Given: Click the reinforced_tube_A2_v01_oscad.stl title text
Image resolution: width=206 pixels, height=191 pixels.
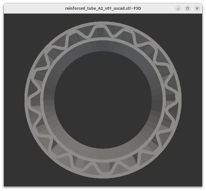Looking at the screenshot, I should [x=103, y=8].
